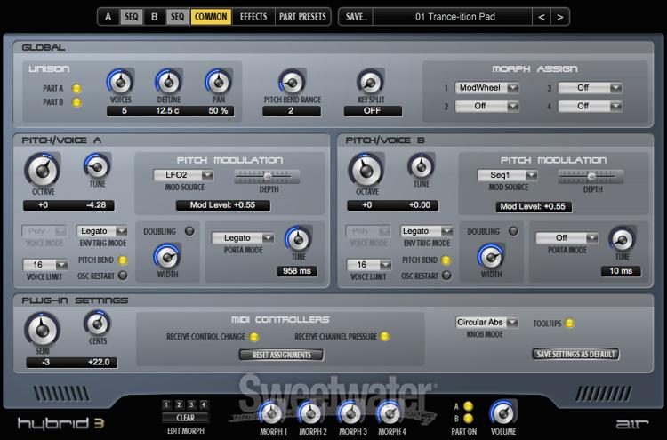Click Save Settings As Default button
Image resolution: width=667 pixels, height=440 pixels.
tap(576, 354)
